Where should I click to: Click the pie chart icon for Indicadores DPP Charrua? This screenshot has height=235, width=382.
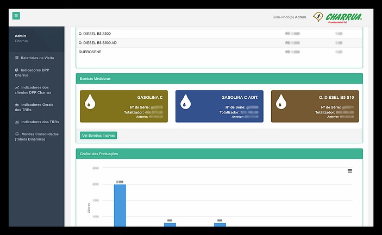[17, 70]
